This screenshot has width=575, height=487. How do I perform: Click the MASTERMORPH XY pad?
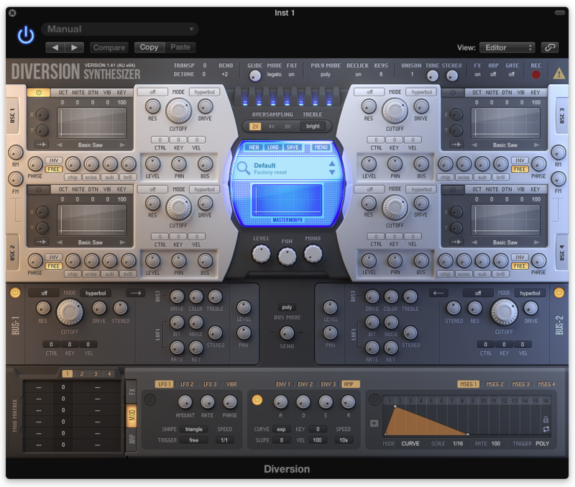click(x=287, y=200)
